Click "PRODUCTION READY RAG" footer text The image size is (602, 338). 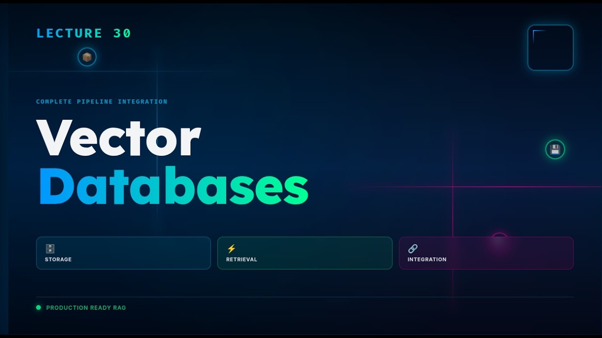[x=86, y=308]
